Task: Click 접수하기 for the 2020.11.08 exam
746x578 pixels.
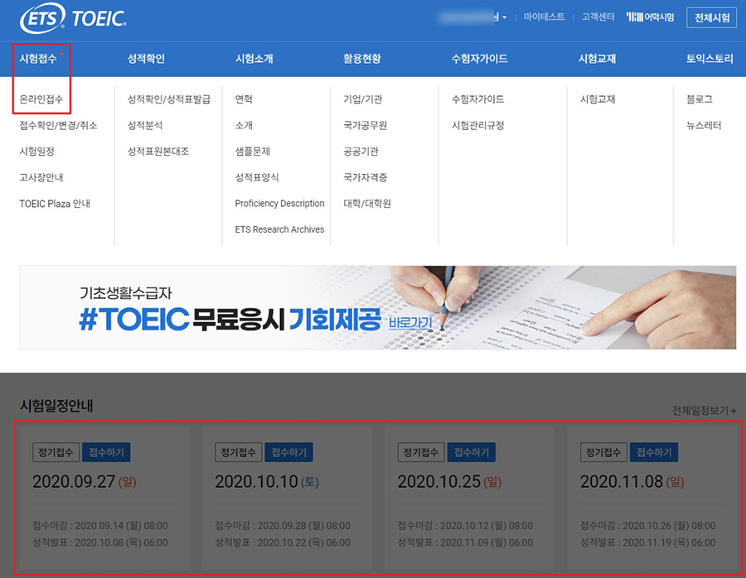Action: (x=654, y=452)
